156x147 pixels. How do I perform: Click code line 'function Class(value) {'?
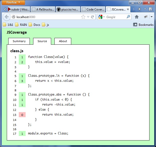point(48,57)
